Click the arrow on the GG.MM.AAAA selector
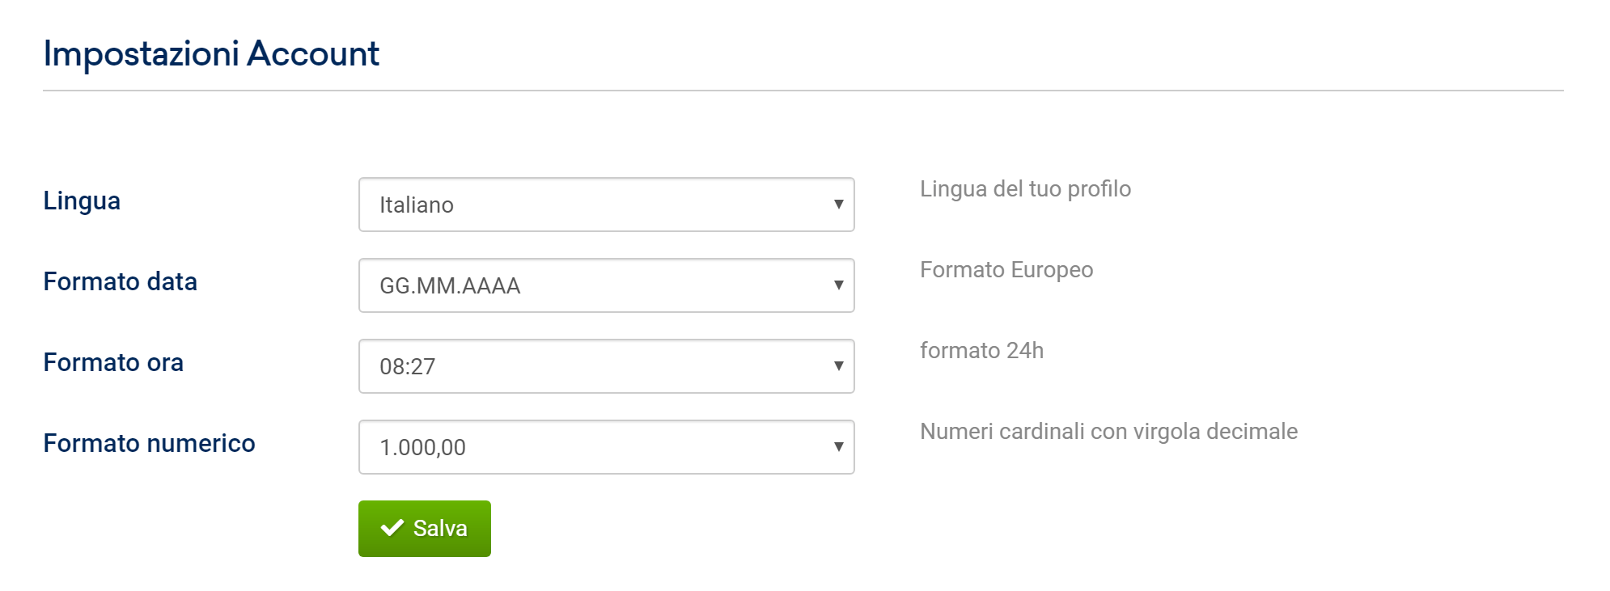This screenshot has width=1610, height=591. coord(838,285)
